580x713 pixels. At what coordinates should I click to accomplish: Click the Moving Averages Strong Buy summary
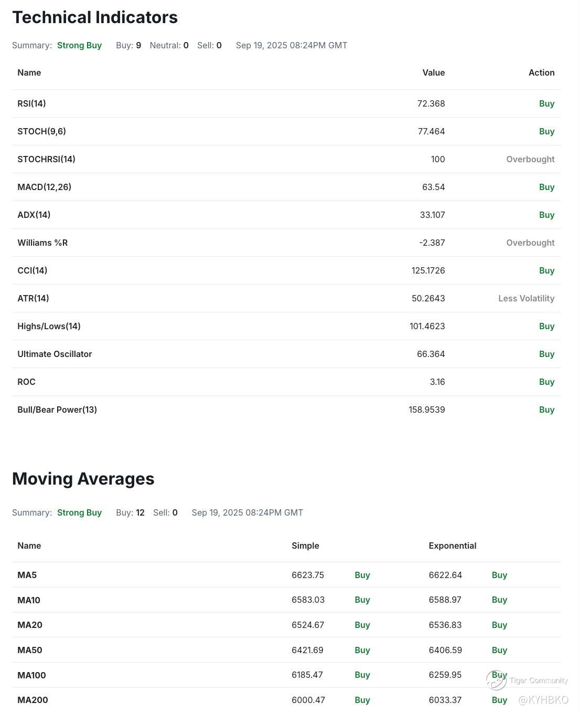(x=79, y=512)
